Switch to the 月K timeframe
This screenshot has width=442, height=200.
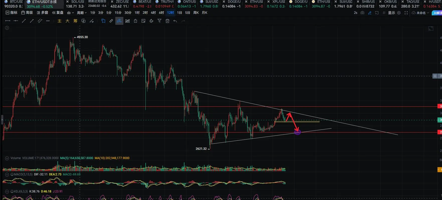tap(205, 13)
